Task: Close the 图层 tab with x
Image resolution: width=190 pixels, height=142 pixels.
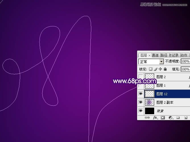Action: point(149,55)
